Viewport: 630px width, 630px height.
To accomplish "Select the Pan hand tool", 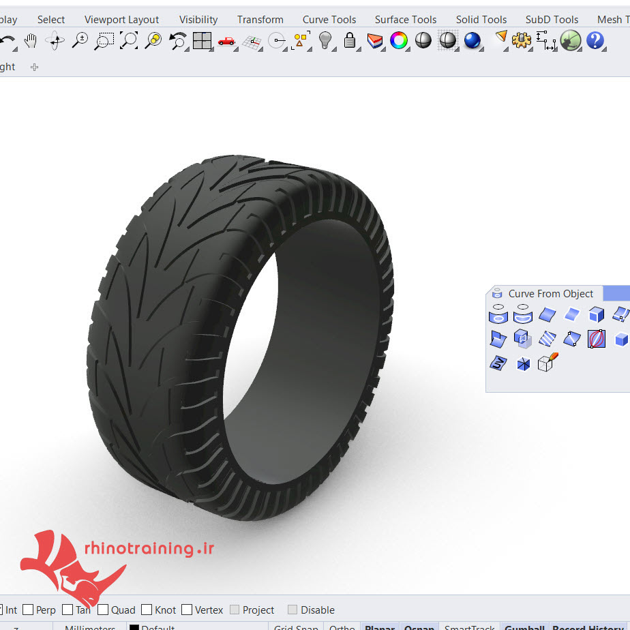I will click(x=30, y=42).
